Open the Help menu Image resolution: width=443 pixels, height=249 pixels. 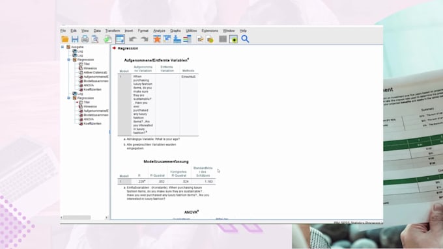[x=243, y=31]
